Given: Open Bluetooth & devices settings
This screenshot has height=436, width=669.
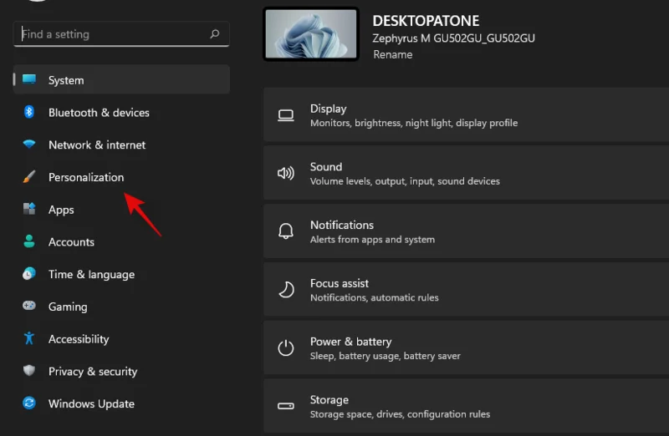Looking at the screenshot, I should click(121, 113).
